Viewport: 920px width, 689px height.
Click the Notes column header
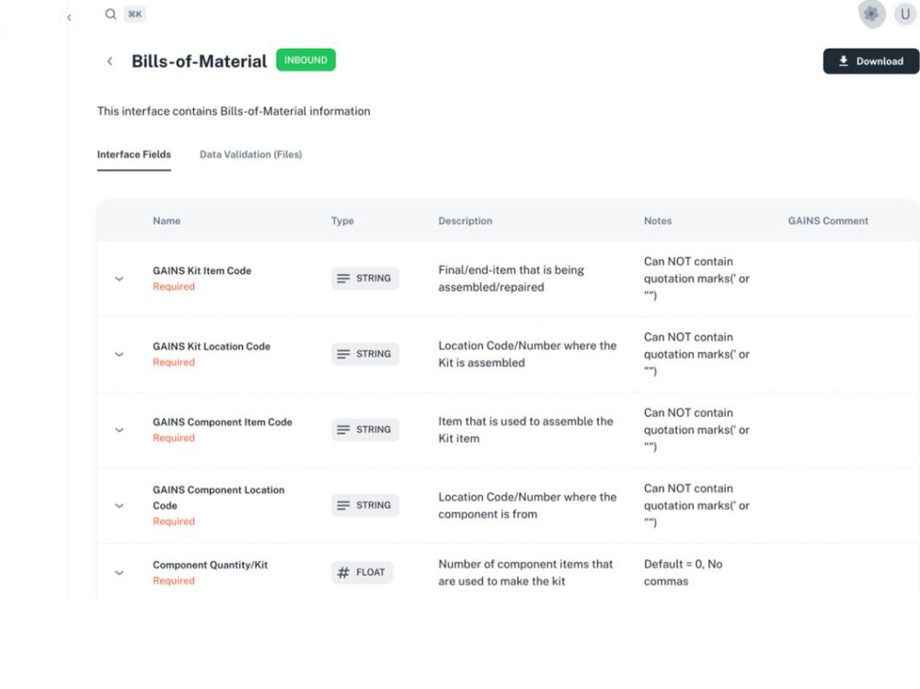(658, 221)
